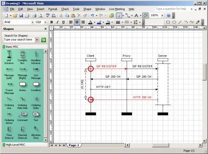
Task: Apply the fill color bucket swatch
Action: pos(108,22)
